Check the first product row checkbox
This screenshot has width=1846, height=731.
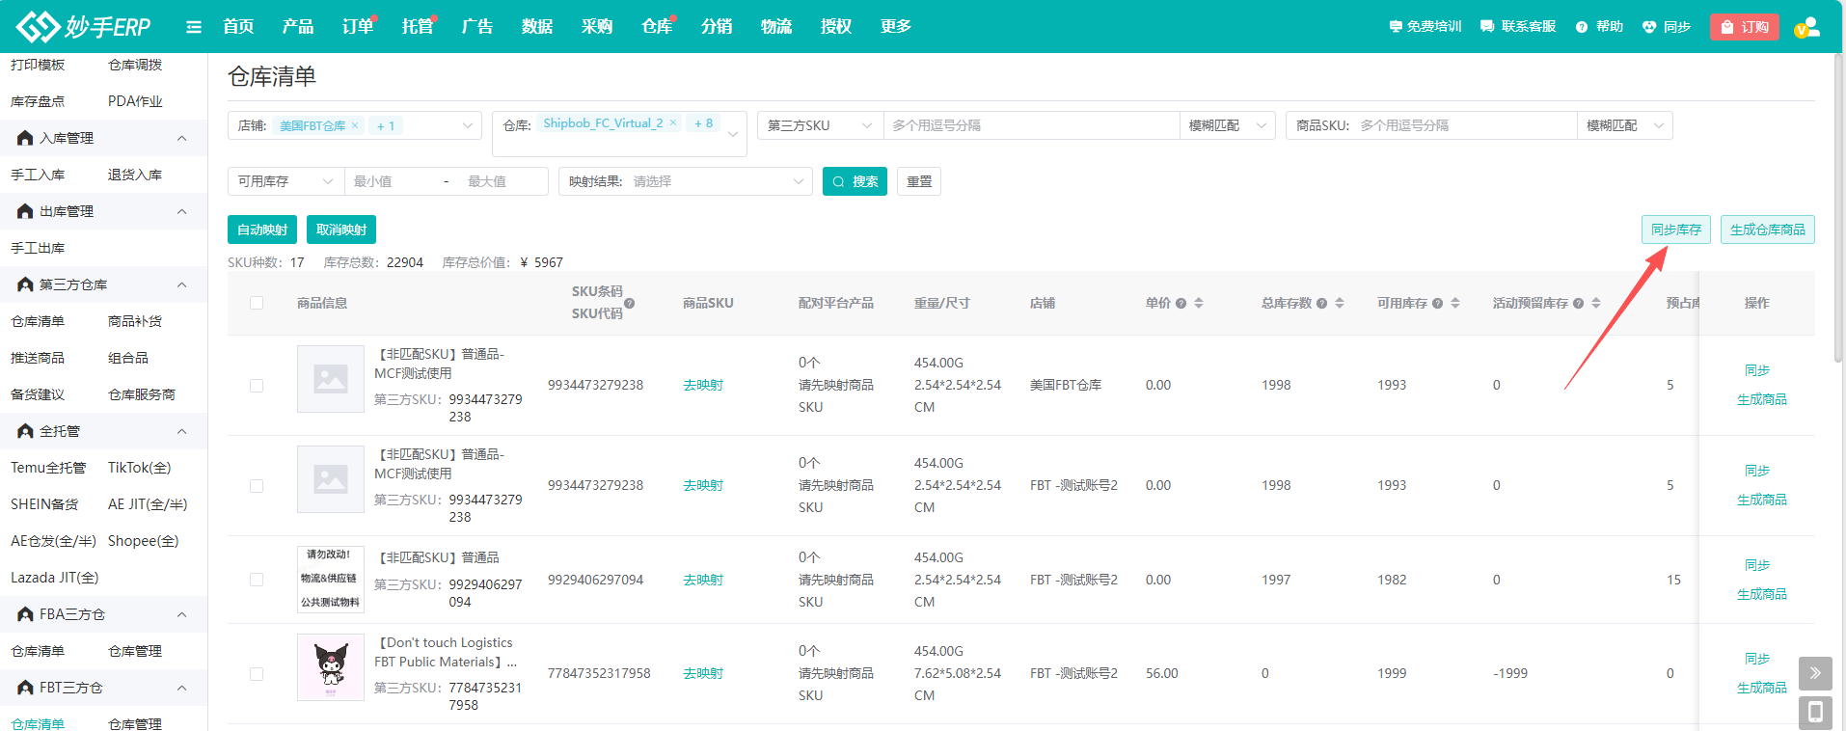(257, 386)
